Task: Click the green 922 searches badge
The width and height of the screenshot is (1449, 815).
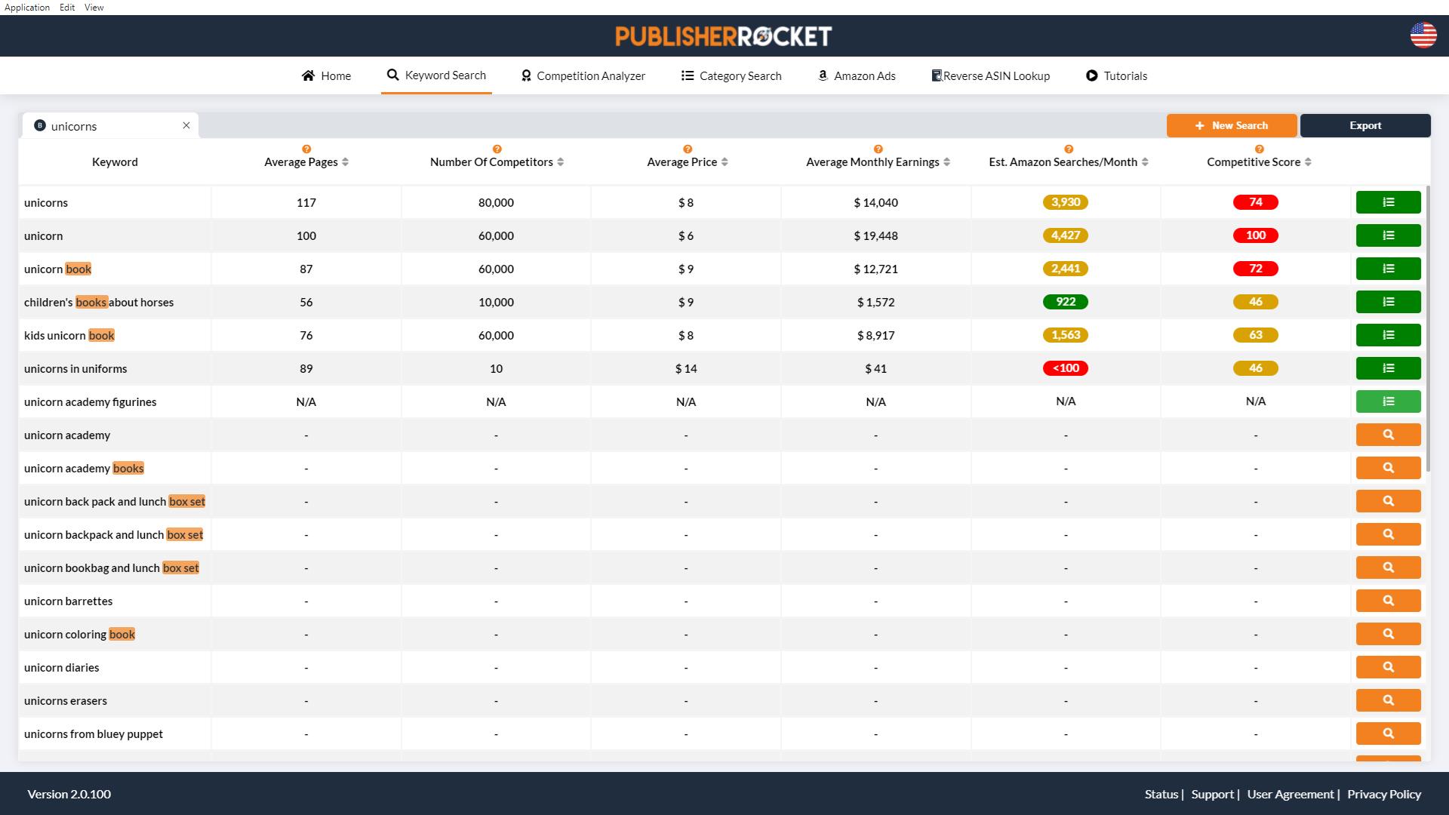Action: pos(1066,302)
